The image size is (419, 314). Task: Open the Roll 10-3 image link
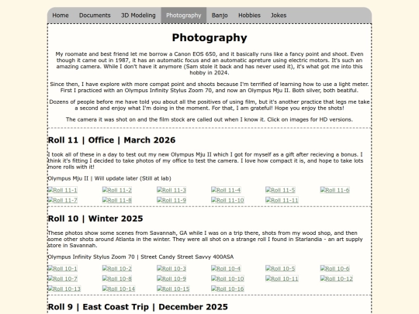point(171,268)
